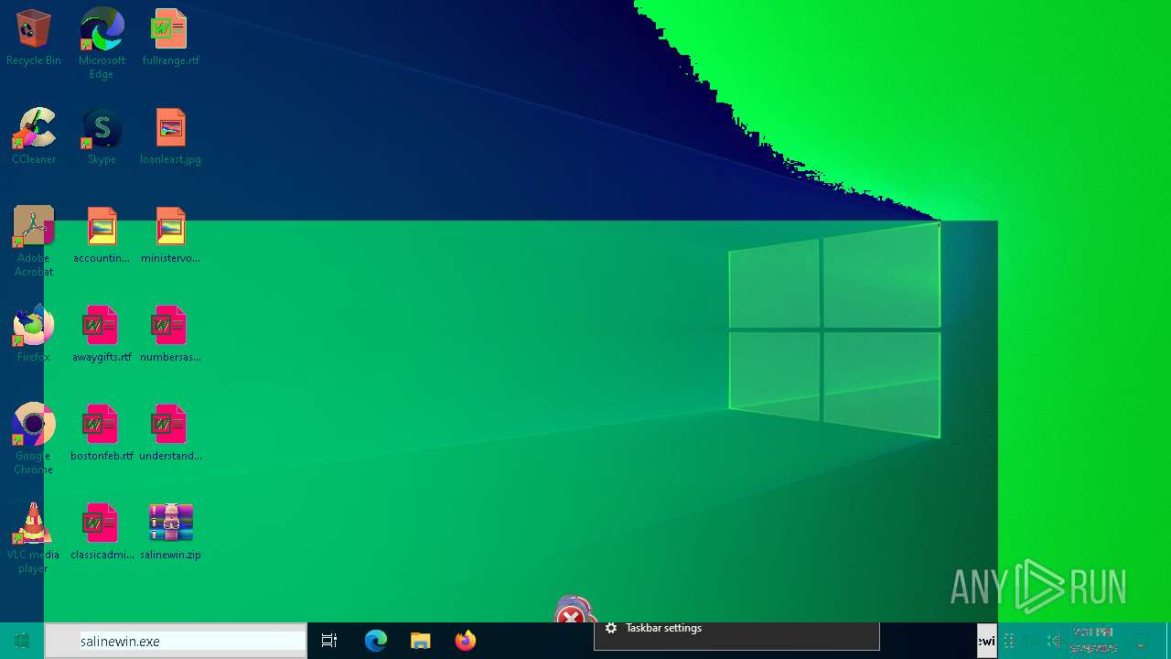
Task: Open File Explorer from the taskbar
Action: pos(420,641)
